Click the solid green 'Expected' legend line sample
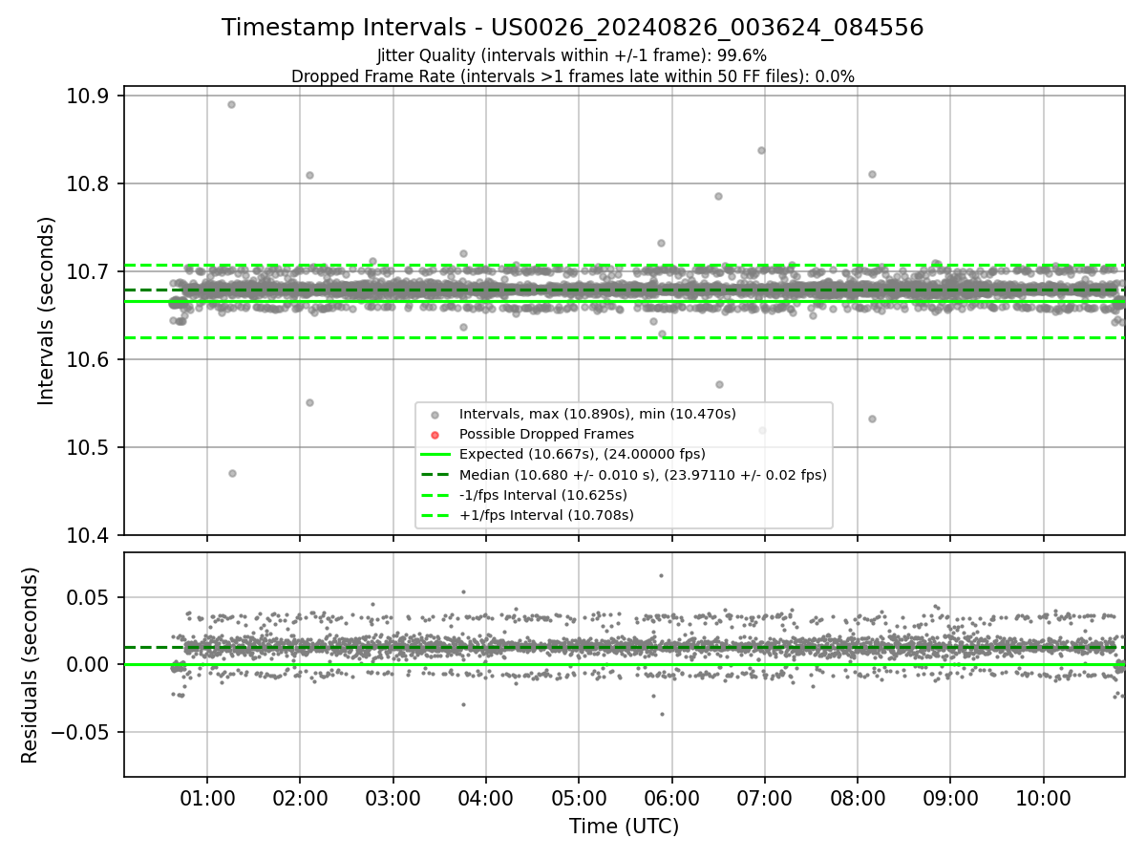The width and height of the screenshot is (1146, 860). click(x=435, y=454)
